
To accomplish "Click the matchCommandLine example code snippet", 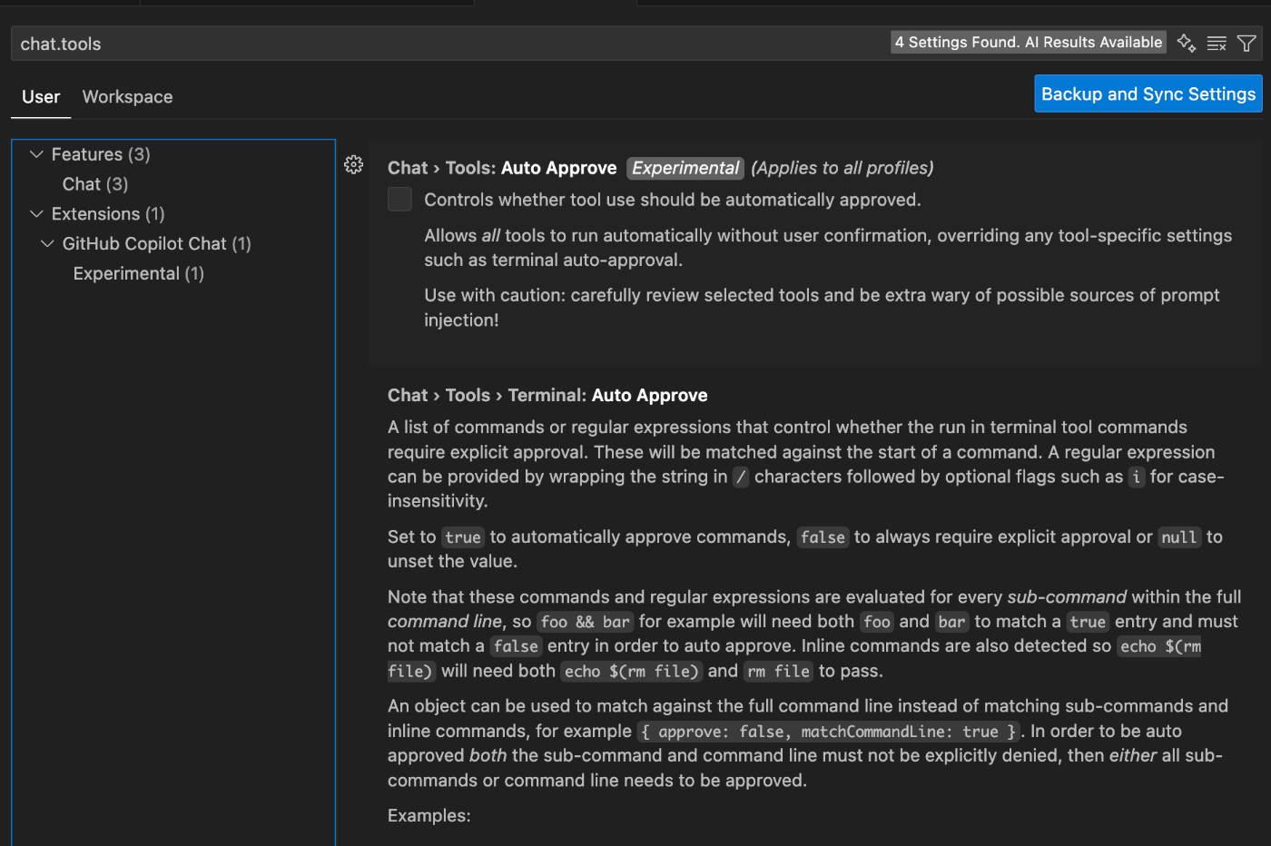I will (828, 732).
